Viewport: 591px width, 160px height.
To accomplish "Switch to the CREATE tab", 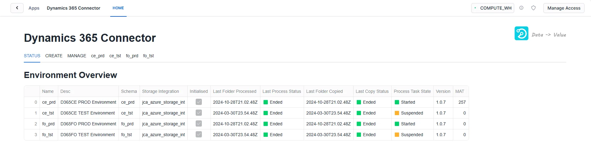I will pos(54,56).
